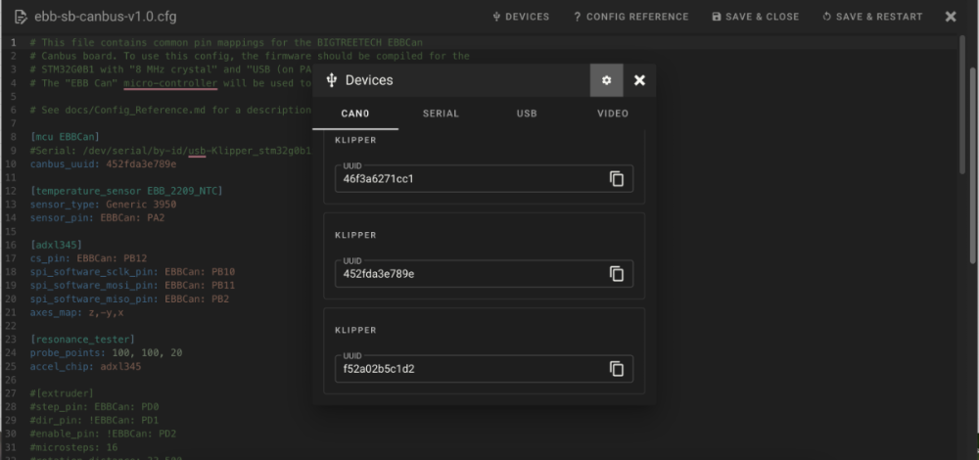Open the VIDEO tab
The image size is (979, 460).
613,114
